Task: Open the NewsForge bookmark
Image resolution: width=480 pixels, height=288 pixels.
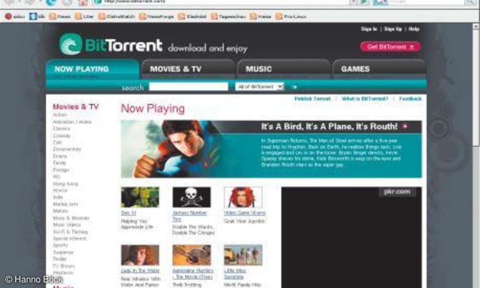Action: click(156, 16)
